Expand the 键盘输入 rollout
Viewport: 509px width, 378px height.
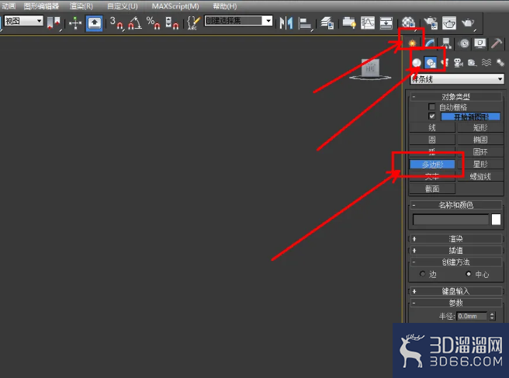point(456,291)
